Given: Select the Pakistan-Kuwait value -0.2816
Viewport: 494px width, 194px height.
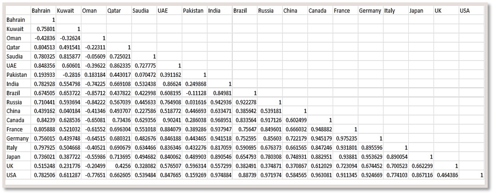Looking at the screenshot, I should (68, 75).
